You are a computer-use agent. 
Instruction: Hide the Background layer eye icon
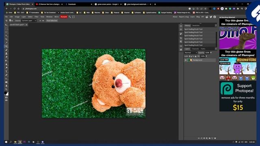[x=186, y=60]
